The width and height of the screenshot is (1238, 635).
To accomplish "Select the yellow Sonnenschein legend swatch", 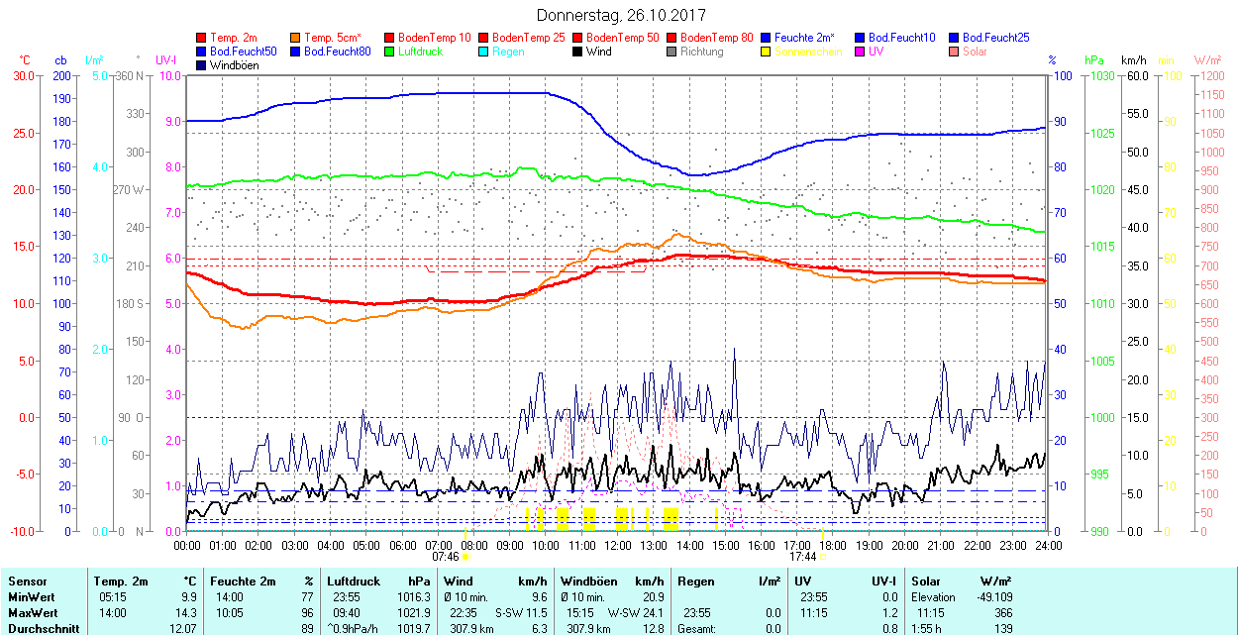I will point(767,52).
